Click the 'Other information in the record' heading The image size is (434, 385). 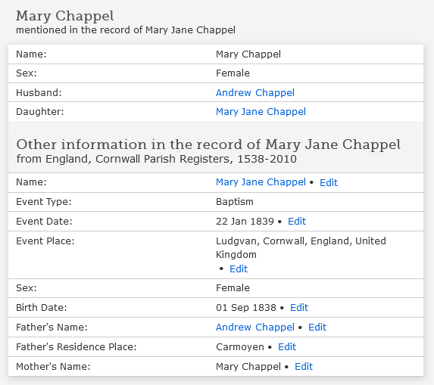pos(208,144)
